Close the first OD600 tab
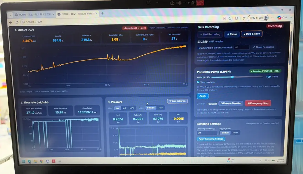 coord(53,14)
